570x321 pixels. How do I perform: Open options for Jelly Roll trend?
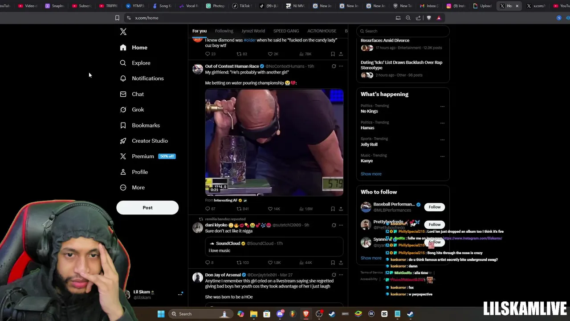442,140
